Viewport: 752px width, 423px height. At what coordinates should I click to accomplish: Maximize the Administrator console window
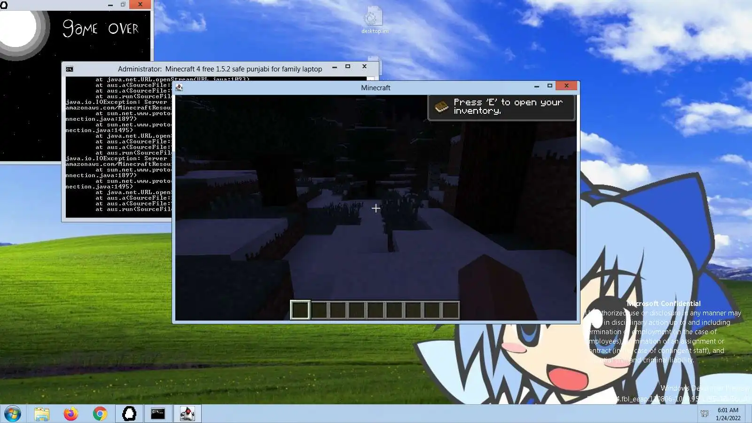pos(348,67)
